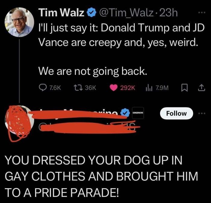Open the CONSERVATIVE affiliation badge
Image resolution: width=211 pixels, height=203 pixels.
coord(138,113)
